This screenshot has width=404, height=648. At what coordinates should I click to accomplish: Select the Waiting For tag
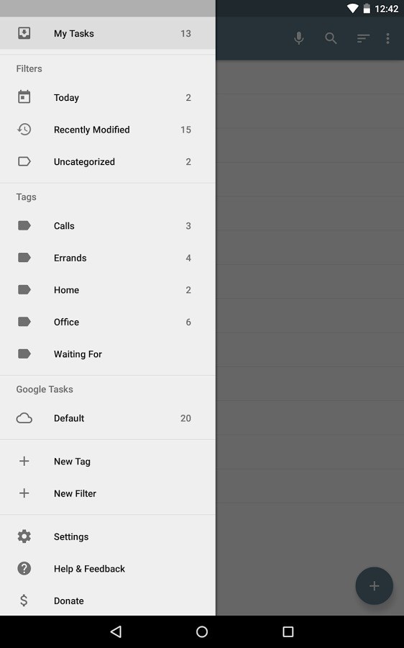(x=108, y=354)
